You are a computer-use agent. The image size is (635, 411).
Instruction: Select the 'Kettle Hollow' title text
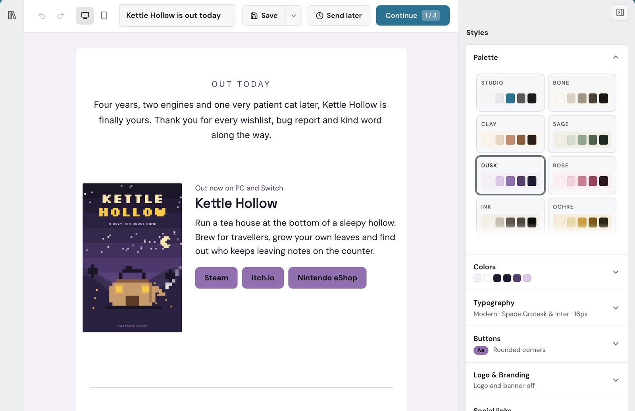236,203
